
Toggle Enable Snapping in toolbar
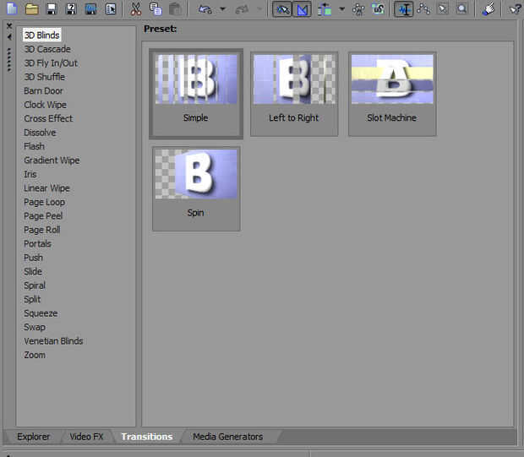click(283, 9)
